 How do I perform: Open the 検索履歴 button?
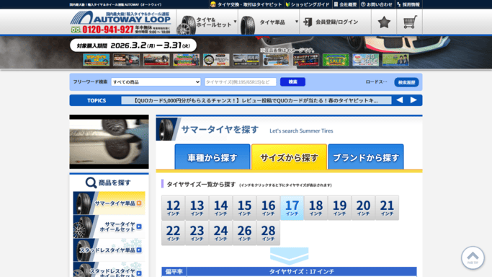(406, 82)
